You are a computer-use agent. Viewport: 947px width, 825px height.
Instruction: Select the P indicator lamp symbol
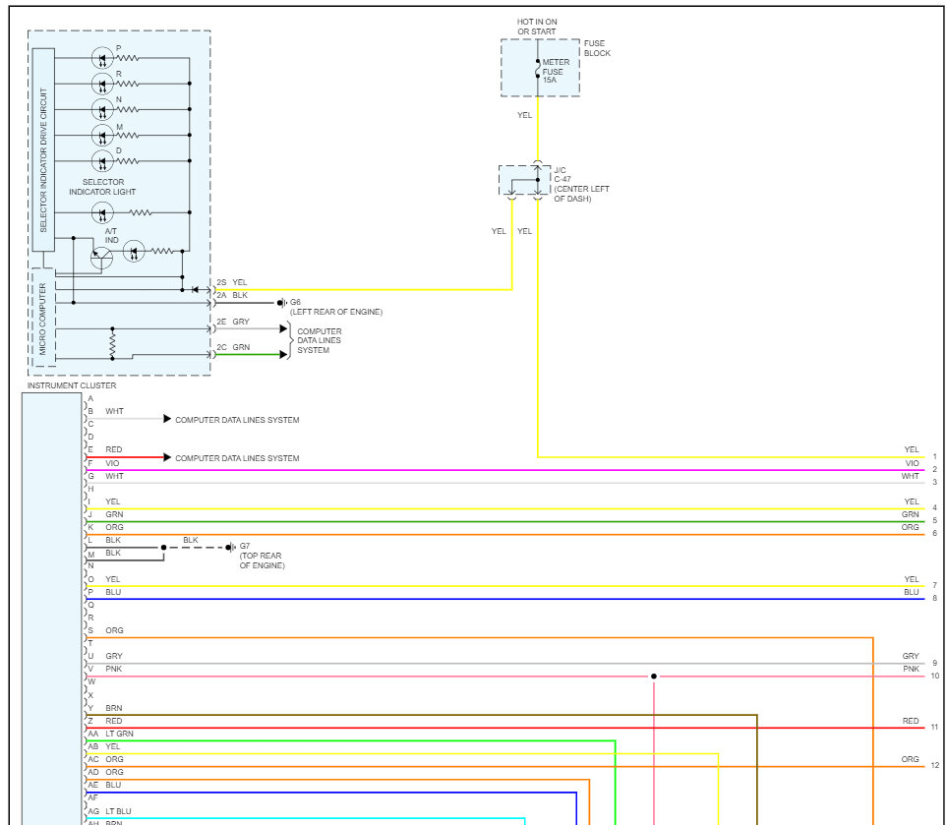pos(103,58)
